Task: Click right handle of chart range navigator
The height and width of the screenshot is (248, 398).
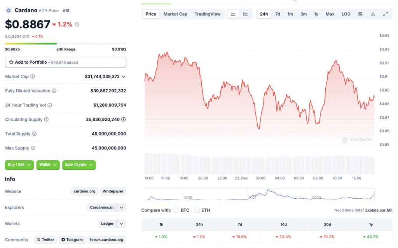Action: 374,194
